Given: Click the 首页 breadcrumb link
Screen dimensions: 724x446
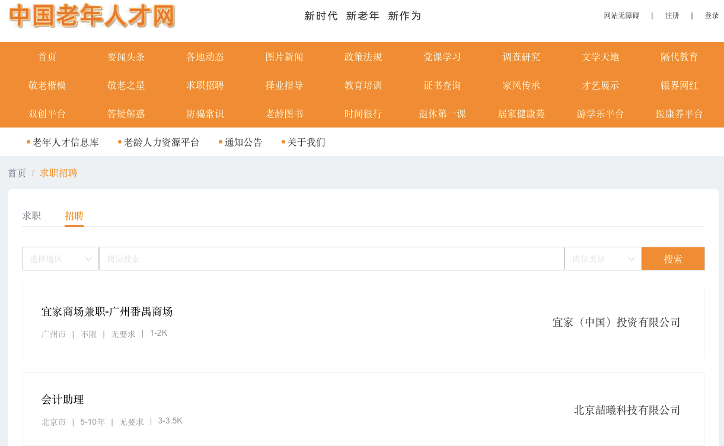Looking at the screenshot, I should tap(17, 173).
